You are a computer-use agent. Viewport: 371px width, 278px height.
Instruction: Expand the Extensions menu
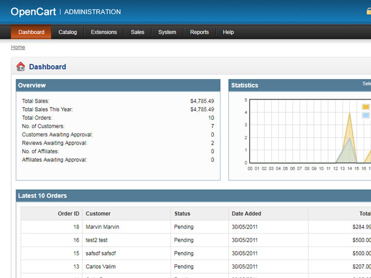pos(103,32)
